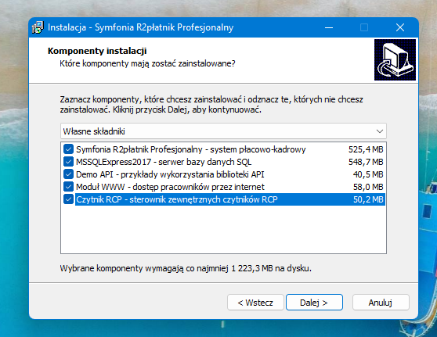Click the heading Komponenty instalacji

point(97,51)
